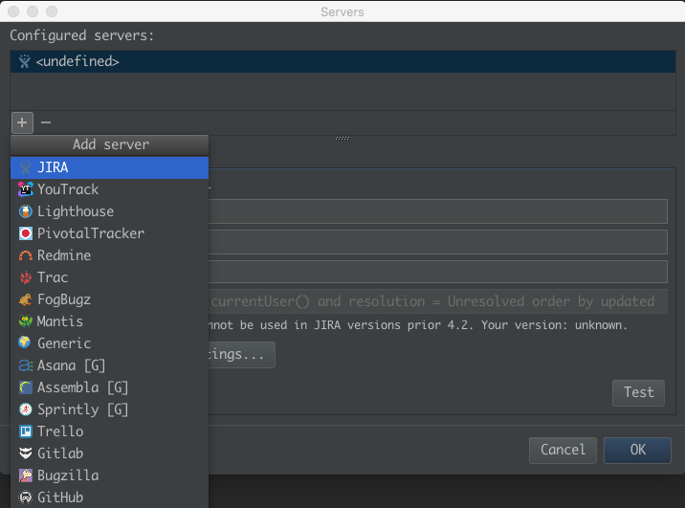Choose JIRA from the Add server menu

pyautogui.click(x=109, y=167)
